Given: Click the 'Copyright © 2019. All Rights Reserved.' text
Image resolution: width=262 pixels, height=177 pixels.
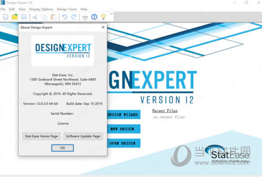Looking at the screenshot, I should point(63,94).
